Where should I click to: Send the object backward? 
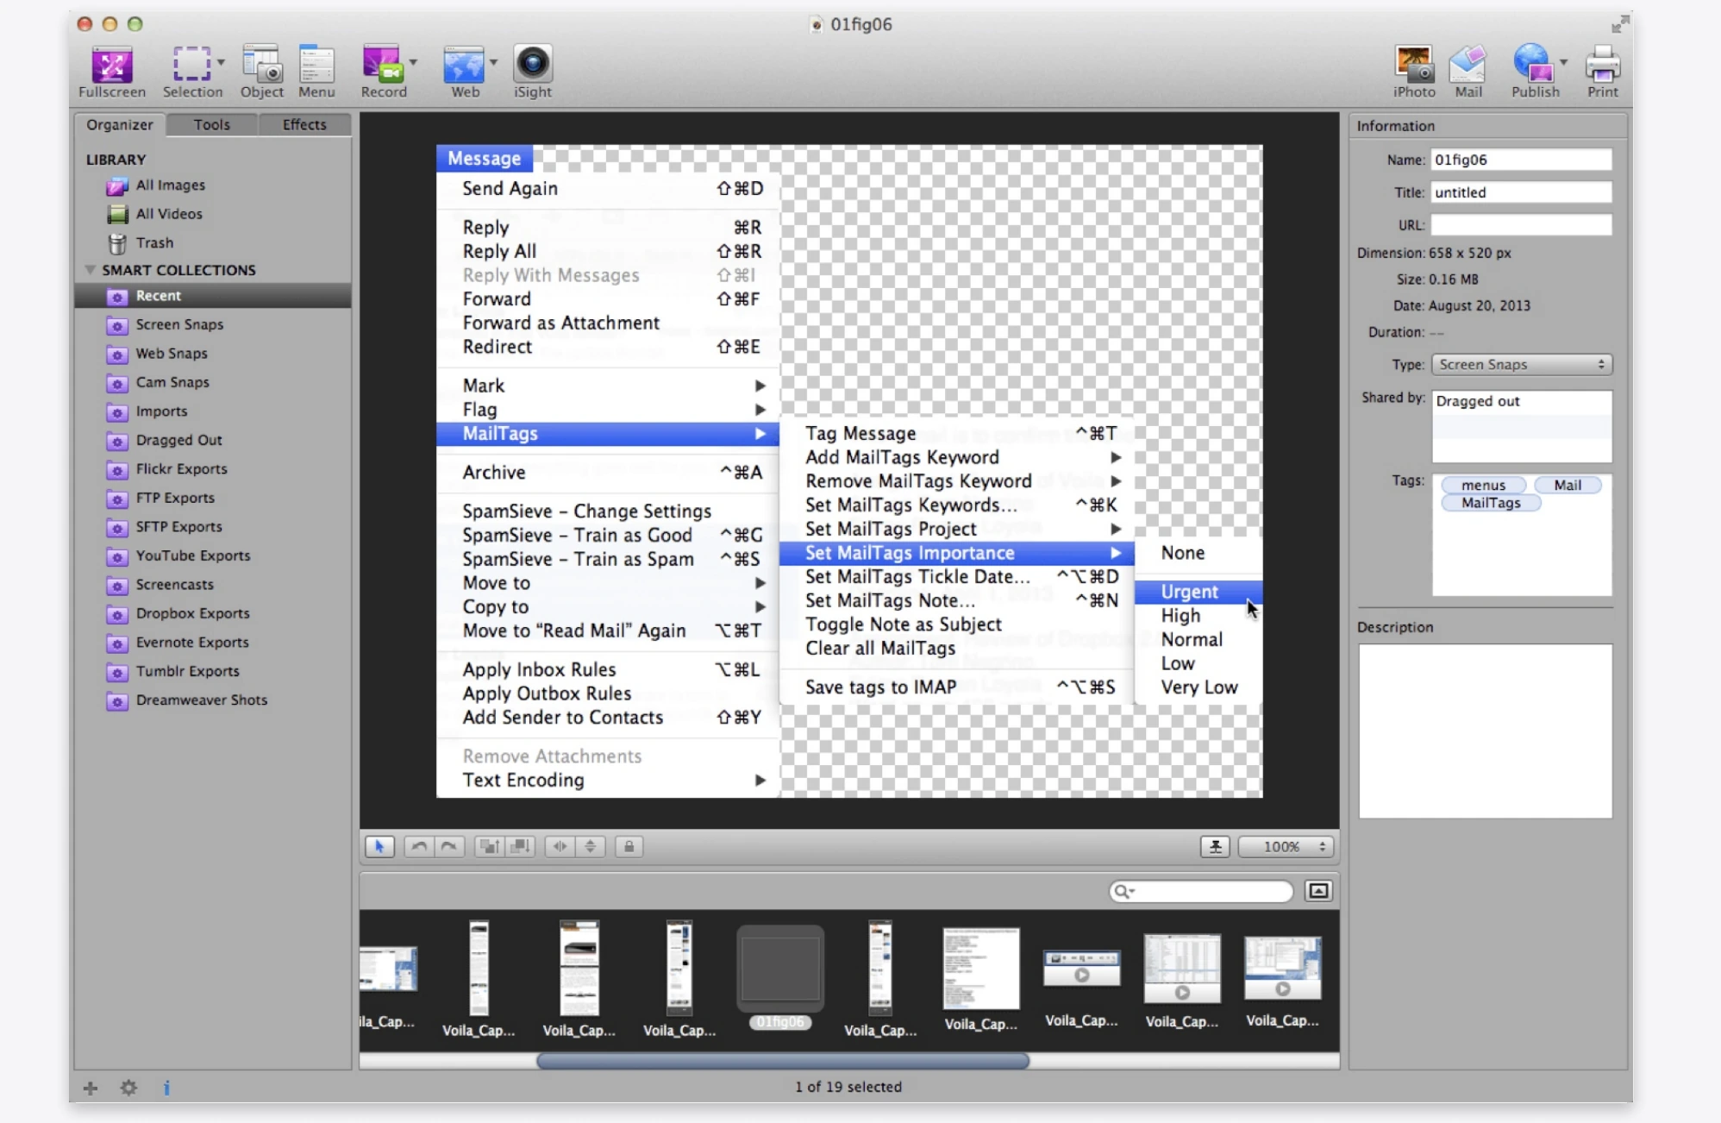(x=520, y=846)
